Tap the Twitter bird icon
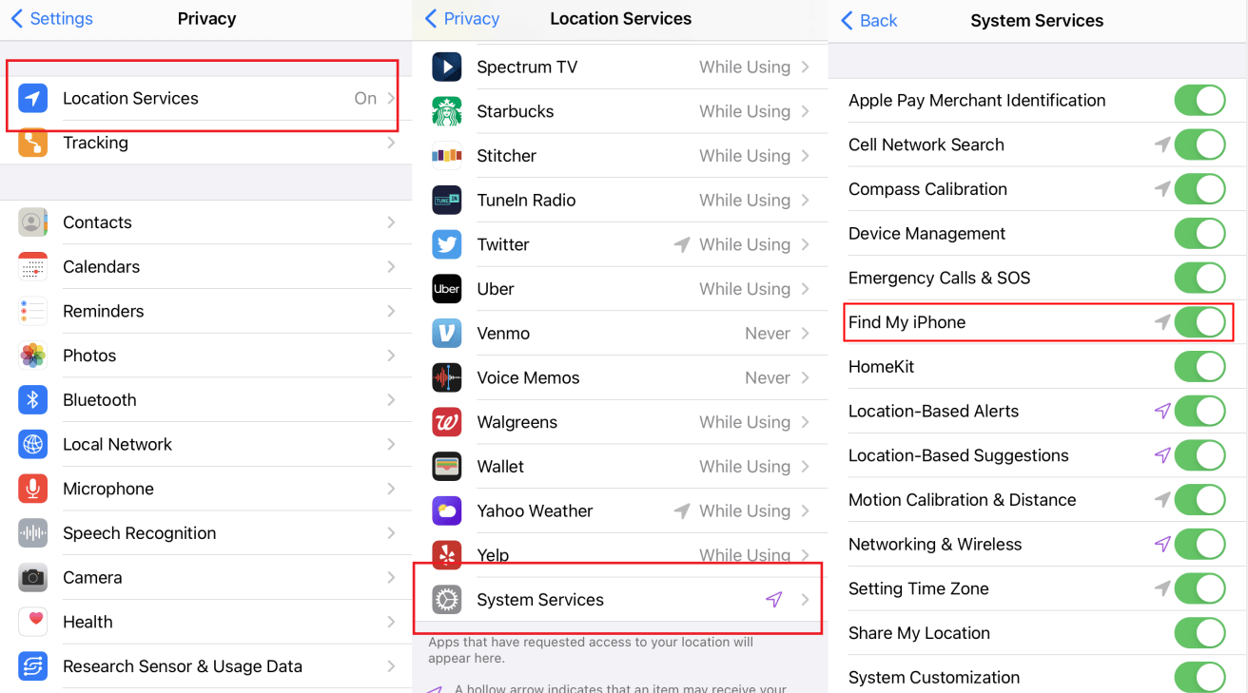1248x693 pixels. 447,244
